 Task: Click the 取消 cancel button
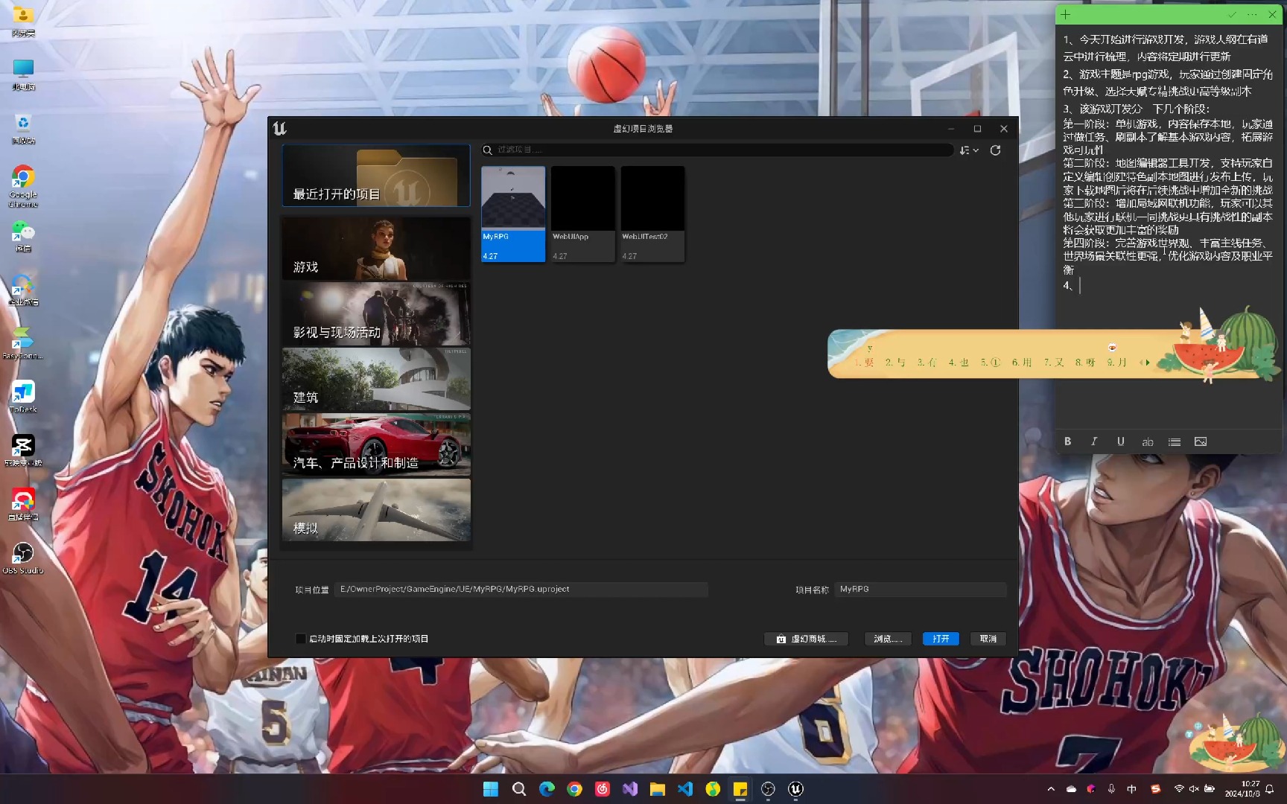coord(988,639)
